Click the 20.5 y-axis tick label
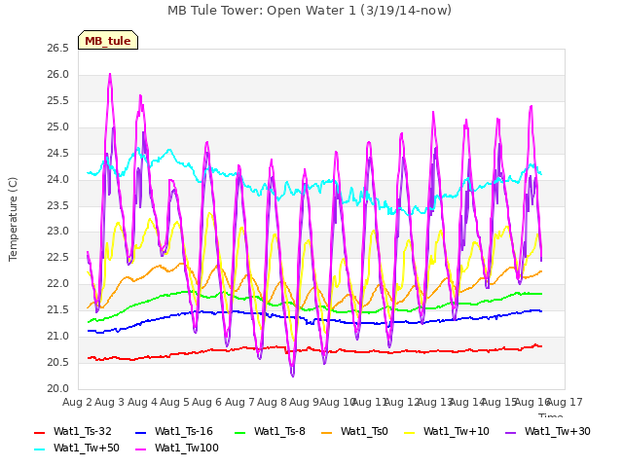This screenshot has width=623, height=467. (x=58, y=363)
